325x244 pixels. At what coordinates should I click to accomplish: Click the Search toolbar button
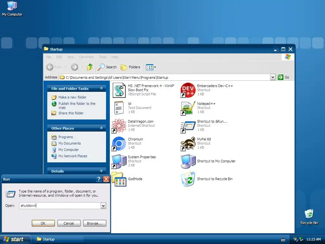pos(107,67)
